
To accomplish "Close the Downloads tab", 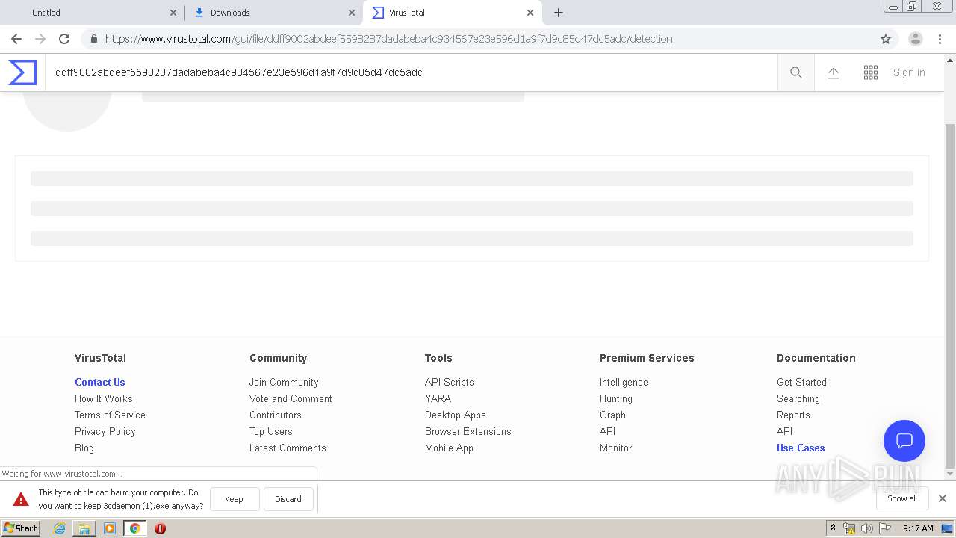I will tap(352, 13).
